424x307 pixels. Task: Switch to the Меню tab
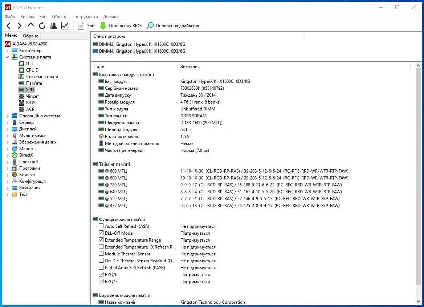click(11, 35)
